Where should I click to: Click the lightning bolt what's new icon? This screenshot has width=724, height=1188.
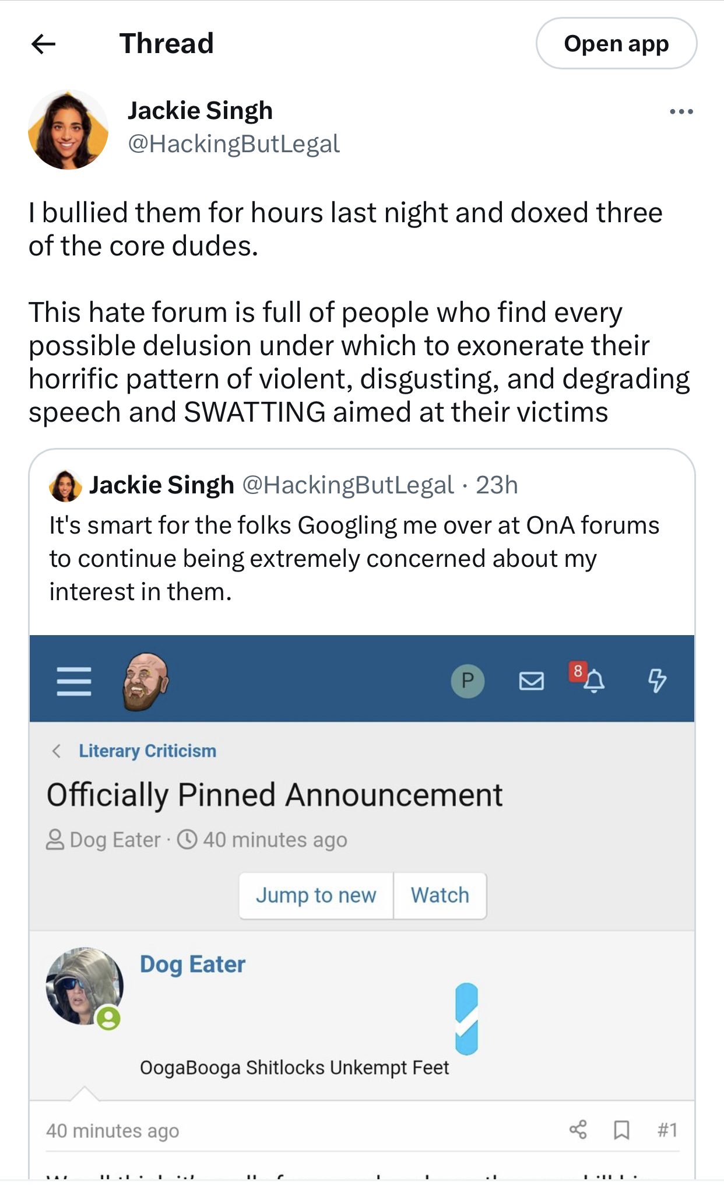[x=657, y=681]
